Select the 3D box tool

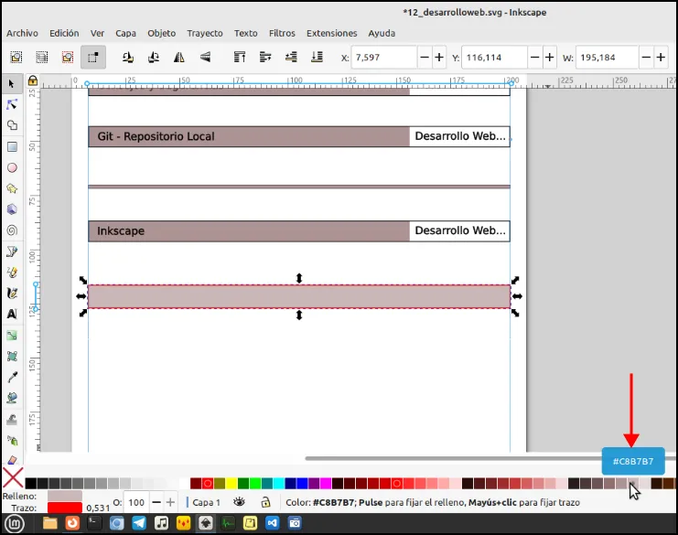pyautogui.click(x=12, y=209)
